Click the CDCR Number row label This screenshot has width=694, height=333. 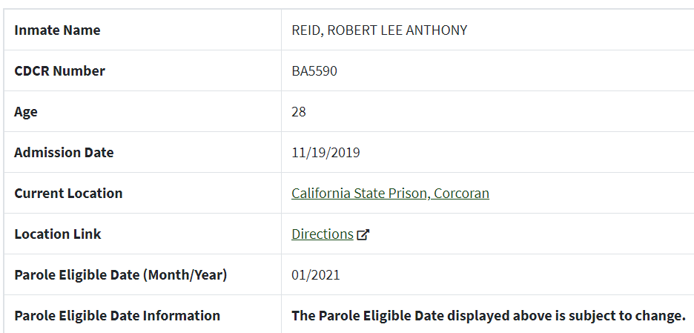point(59,71)
